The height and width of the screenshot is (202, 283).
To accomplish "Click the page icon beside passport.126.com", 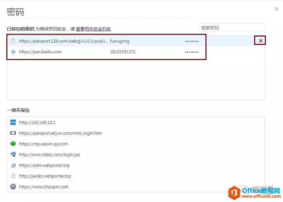I will point(13,41).
